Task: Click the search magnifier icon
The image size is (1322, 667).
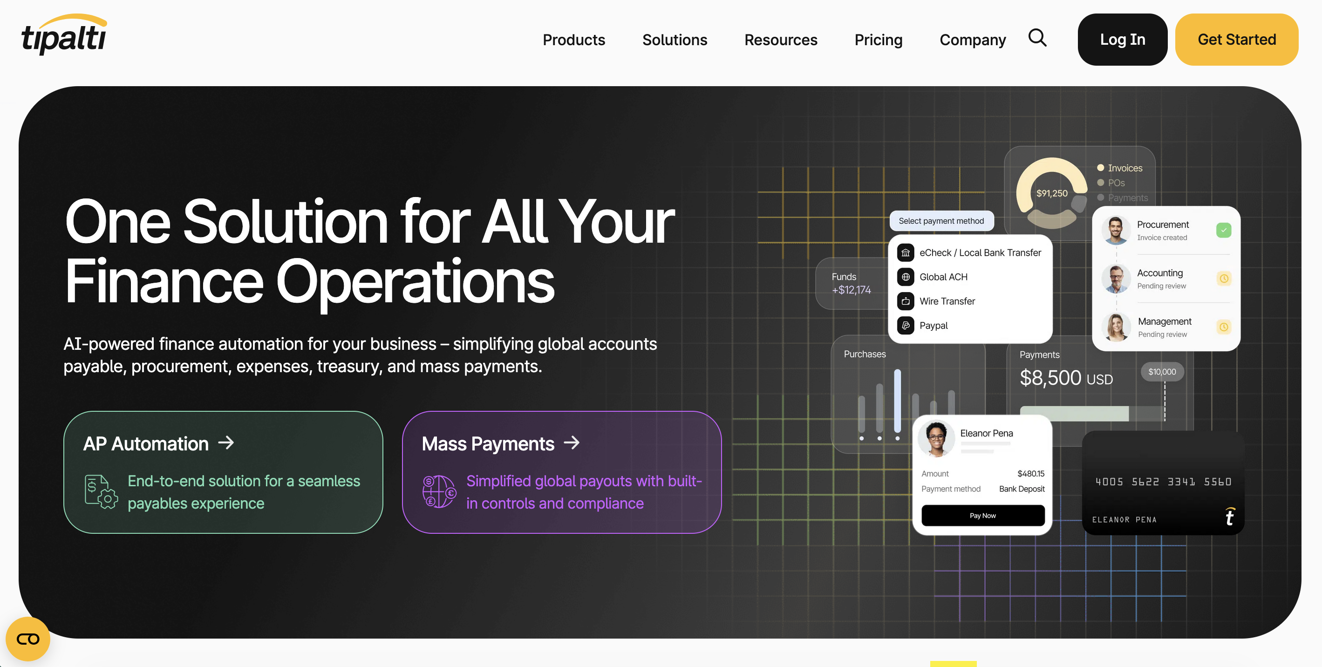Action: (x=1037, y=38)
